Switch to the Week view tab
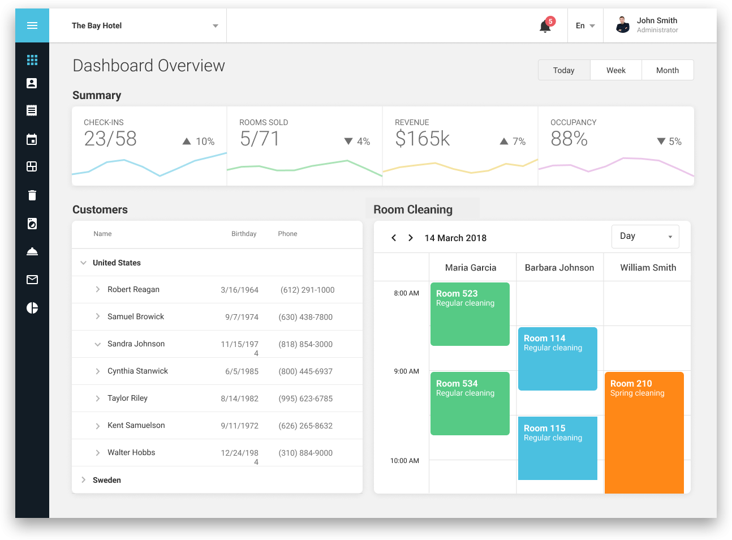 click(x=615, y=70)
